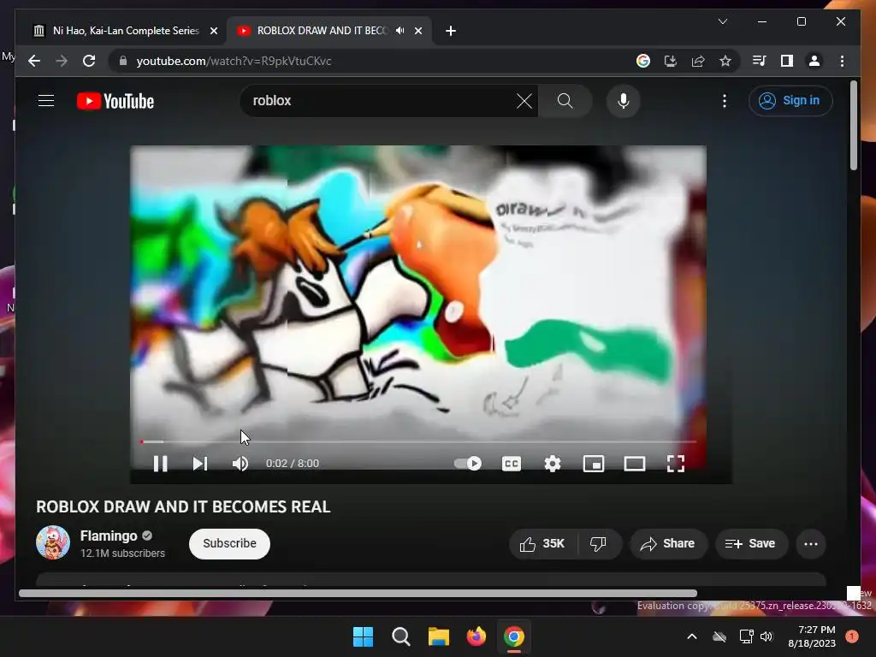876x657 pixels.
Task: Clear the roblox search text
Action: [524, 101]
